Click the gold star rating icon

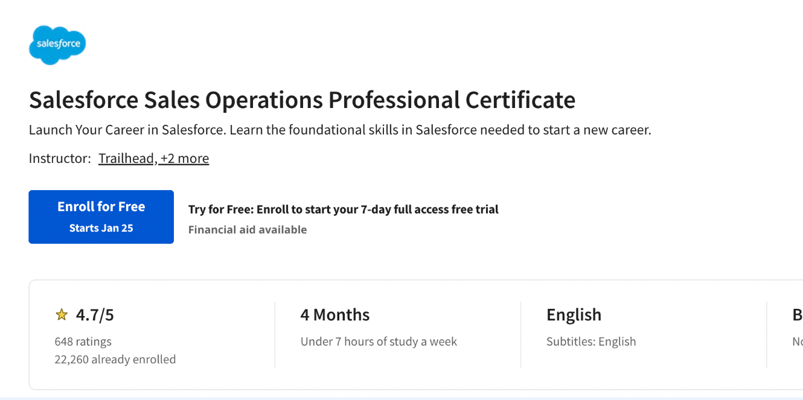coord(62,315)
